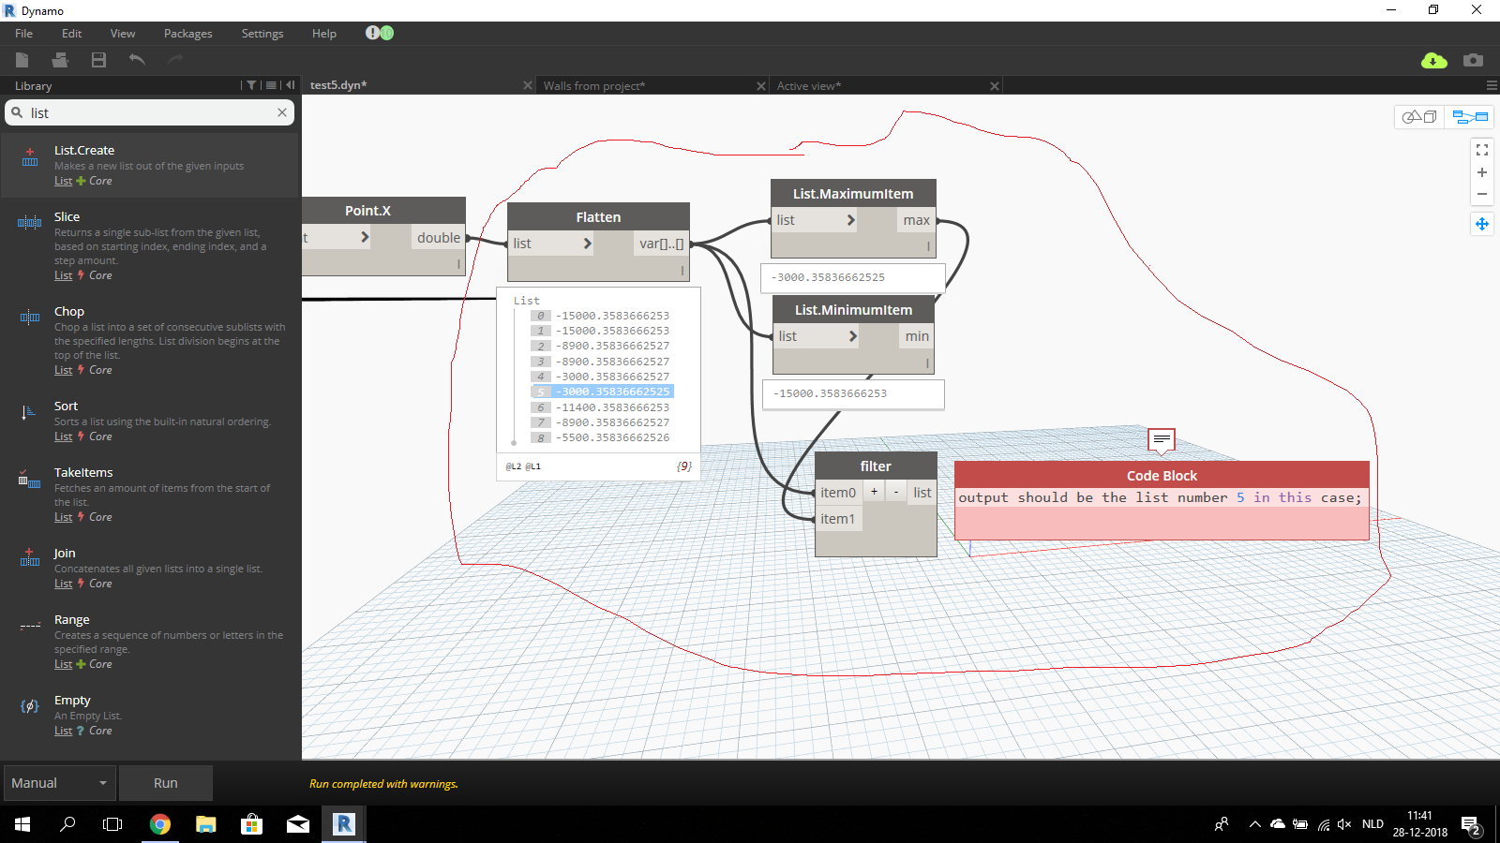Open File Explorer from the taskbar

point(206,824)
